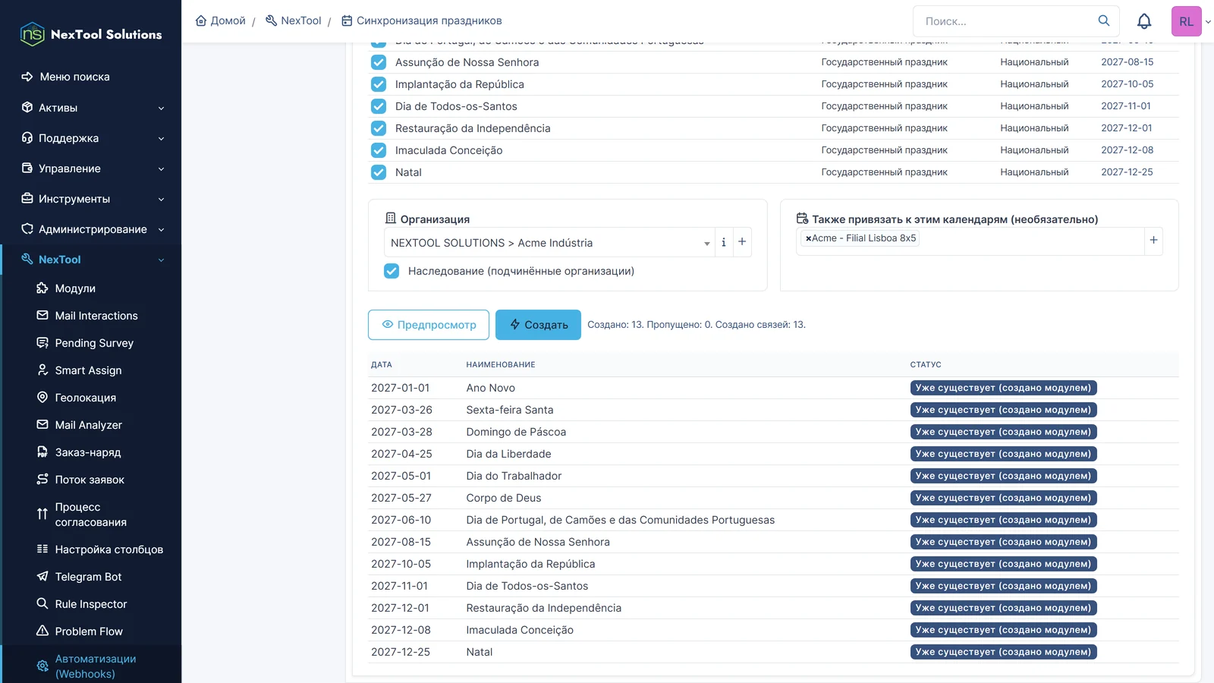This screenshot has height=683, width=1214.
Task: Collapse NexTool sidebar section
Action: [x=91, y=260]
